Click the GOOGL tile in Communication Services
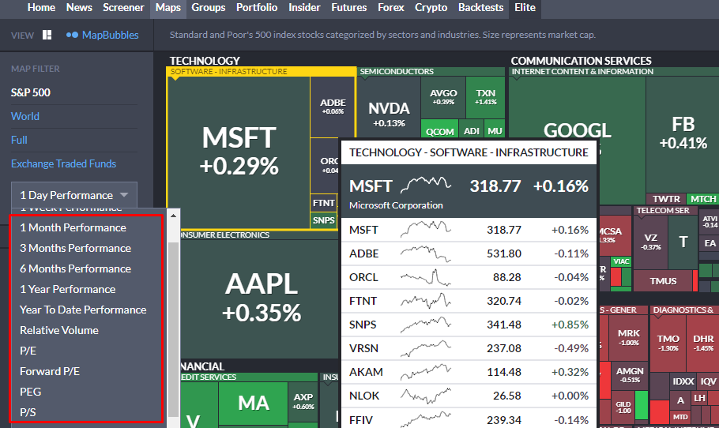Image resolution: width=719 pixels, height=428 pixels. coord(577,130)
